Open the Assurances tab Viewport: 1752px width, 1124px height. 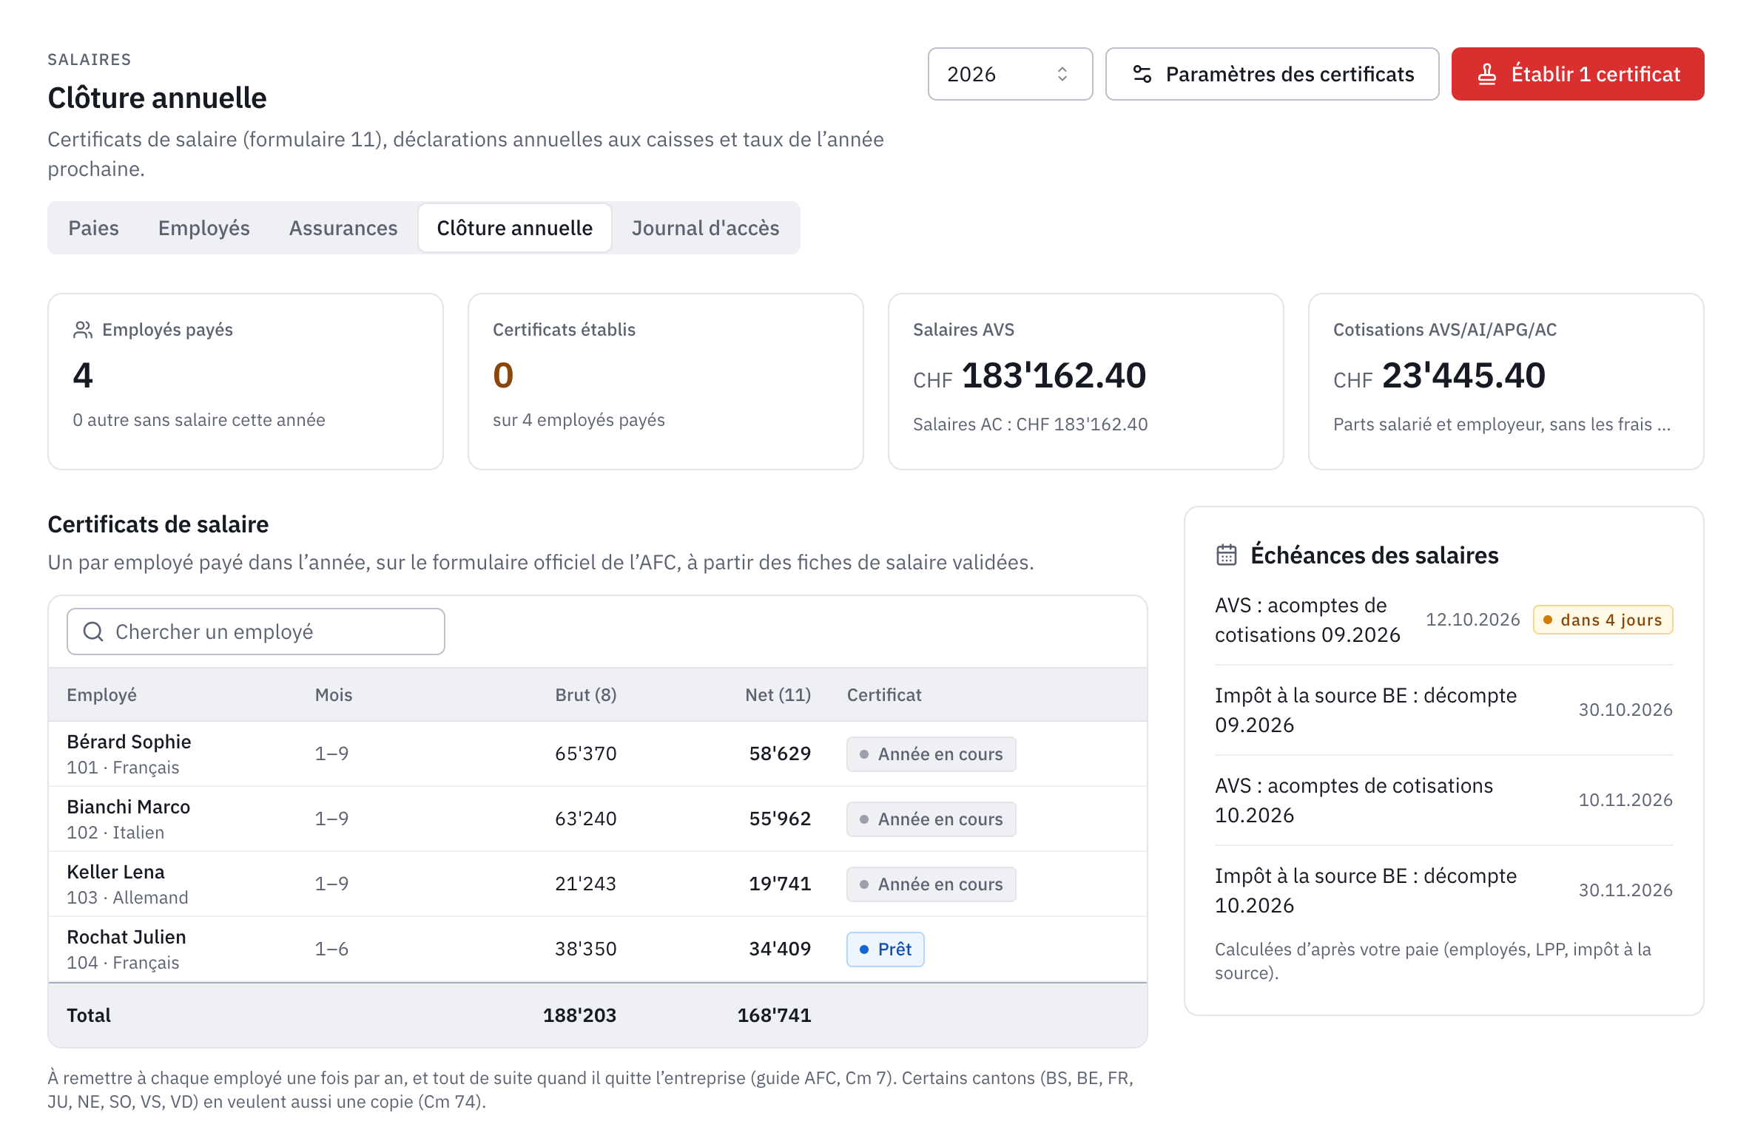pos(343,228)
